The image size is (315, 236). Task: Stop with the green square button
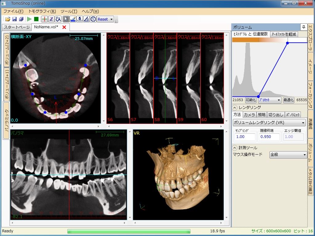click(36, 19)
